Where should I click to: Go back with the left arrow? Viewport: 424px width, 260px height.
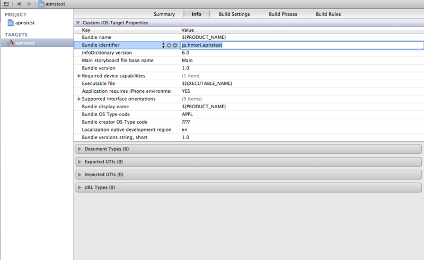(19, 4)
